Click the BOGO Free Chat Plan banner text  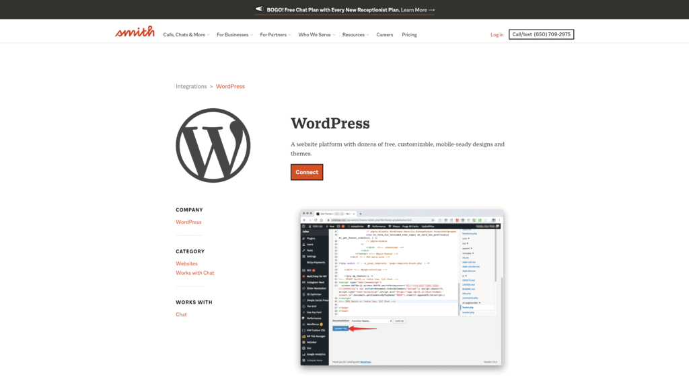tap(333, 9)
